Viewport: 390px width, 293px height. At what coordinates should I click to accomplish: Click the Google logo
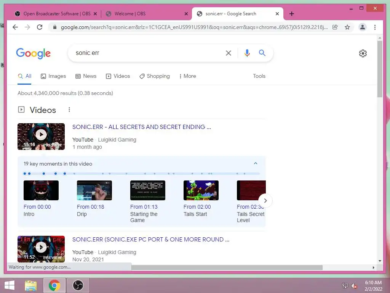(34, 53)
